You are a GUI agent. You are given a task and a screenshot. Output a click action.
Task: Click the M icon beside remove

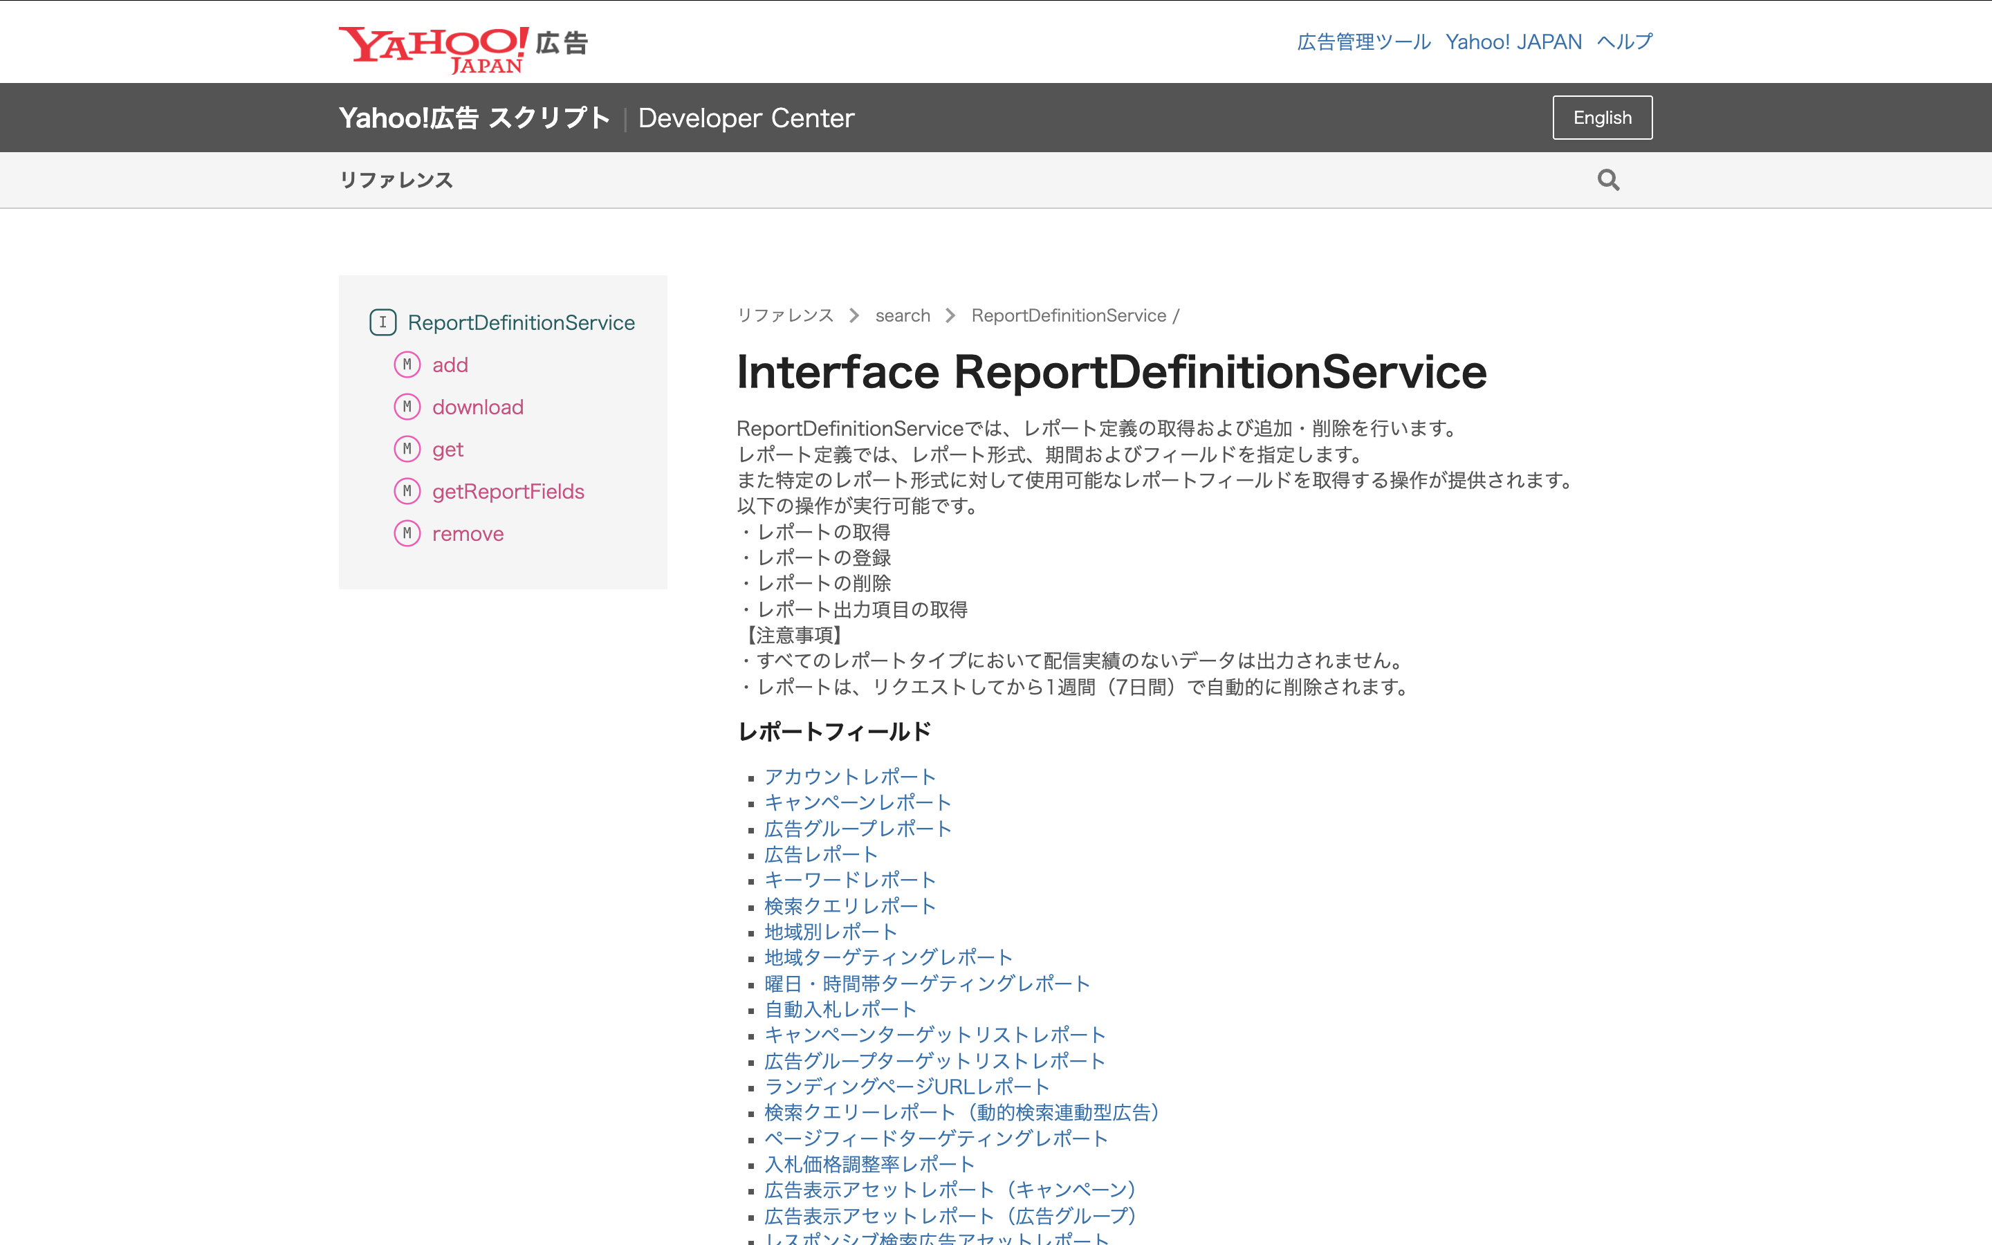pos(407,533)
